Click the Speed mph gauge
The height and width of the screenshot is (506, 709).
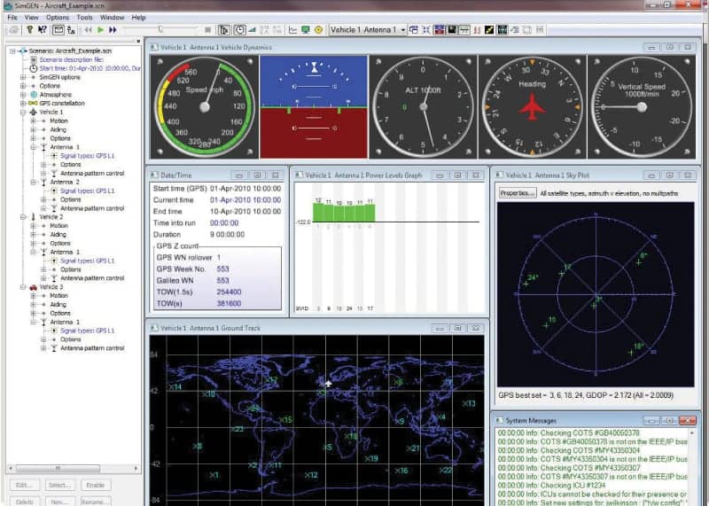coord(205,106)
